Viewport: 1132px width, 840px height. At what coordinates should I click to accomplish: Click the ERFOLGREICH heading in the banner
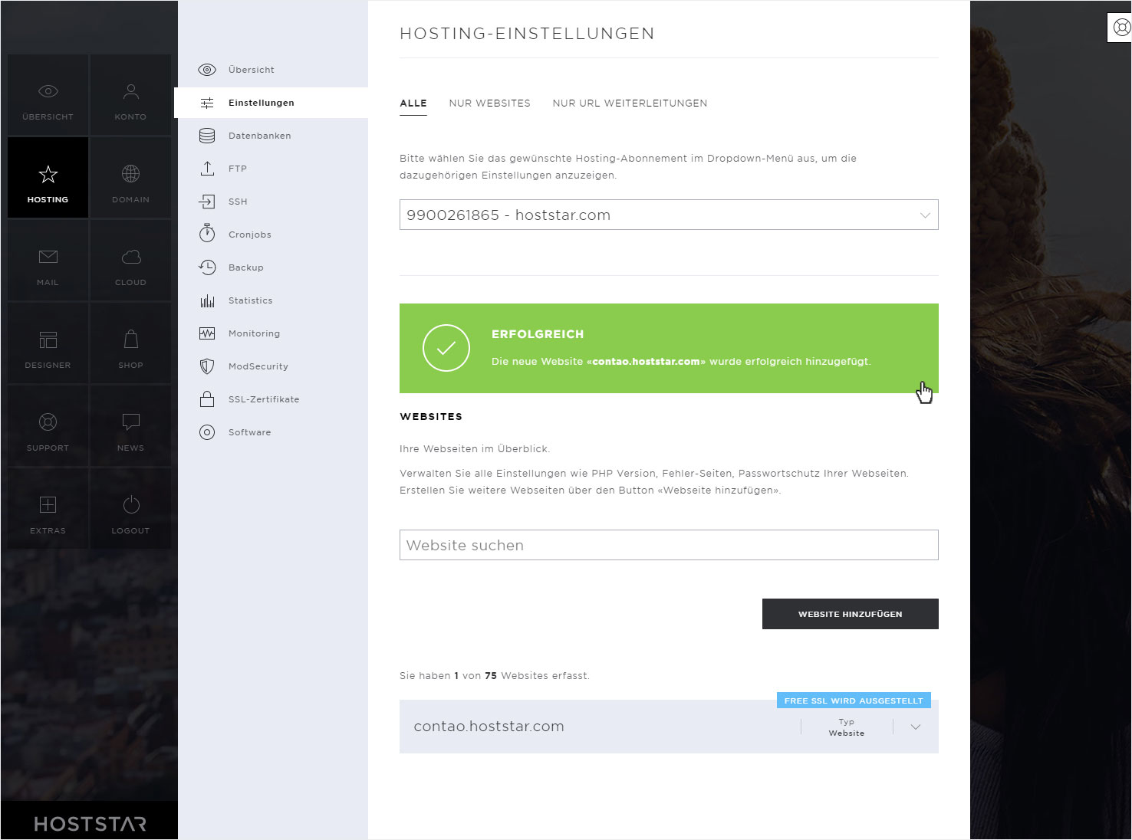tap(538, 334)
